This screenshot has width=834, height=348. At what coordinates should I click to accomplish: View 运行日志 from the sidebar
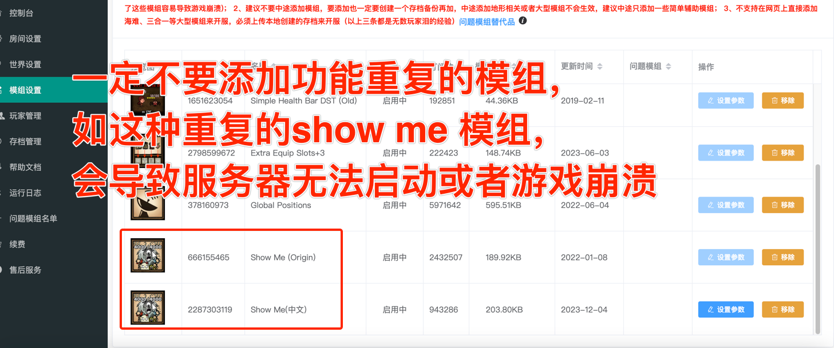(x=25, y=193)
